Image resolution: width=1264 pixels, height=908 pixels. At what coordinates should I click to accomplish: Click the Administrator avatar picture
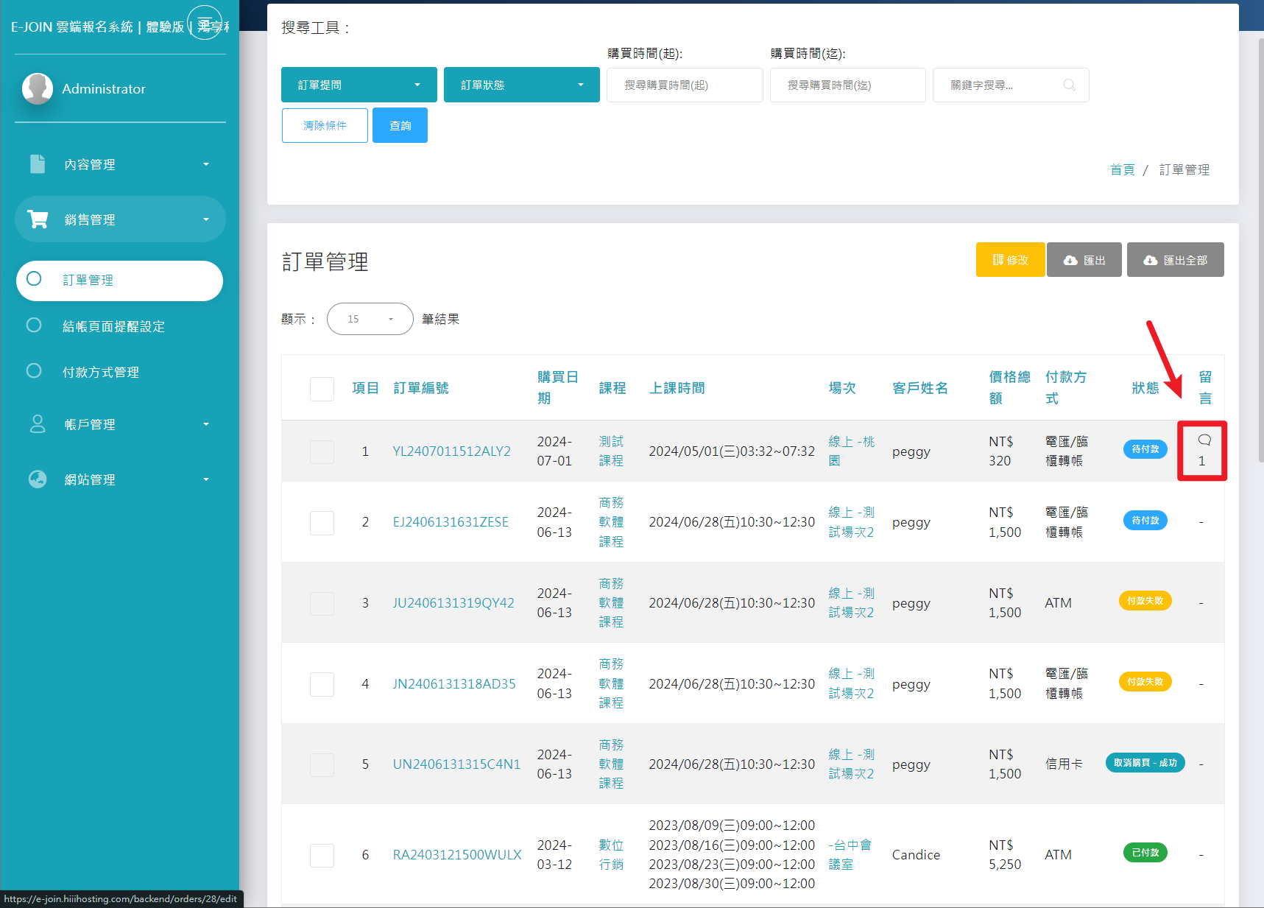[x=38, y=88]
